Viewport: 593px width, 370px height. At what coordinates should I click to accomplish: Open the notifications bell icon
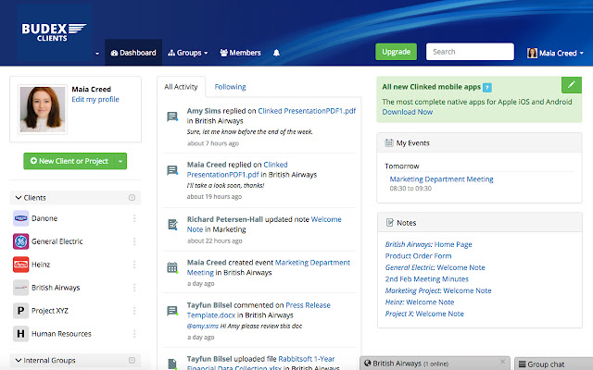point(276,53)
